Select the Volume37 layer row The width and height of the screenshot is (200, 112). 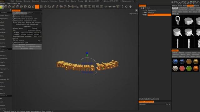pyautogui.click(x=159, y=15)
